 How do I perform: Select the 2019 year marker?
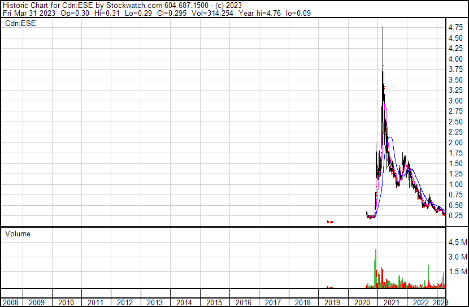[x=332, y=302]
